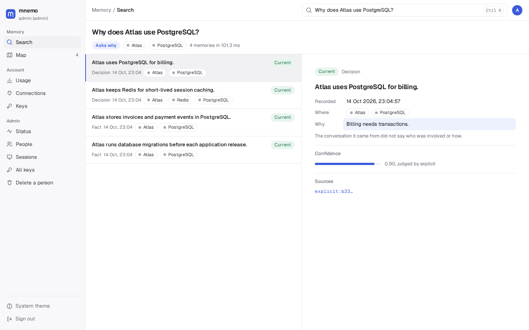Open the user avatar A menu
This screenshot has height=330, width=529.
517,10
